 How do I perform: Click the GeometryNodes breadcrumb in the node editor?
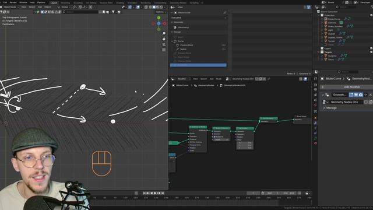click(x=206, y=85)
